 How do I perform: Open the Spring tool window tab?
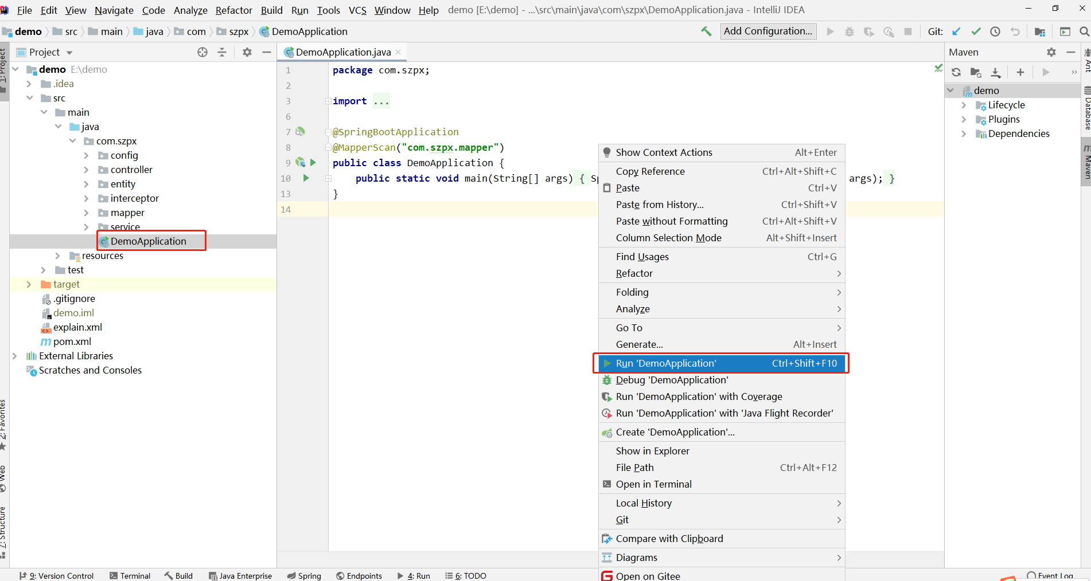[x=304, y=575]
